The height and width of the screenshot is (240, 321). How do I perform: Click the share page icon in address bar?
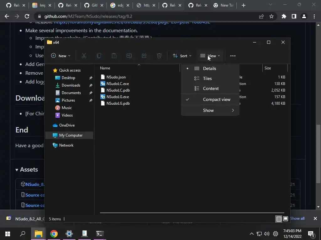(261, 16)
